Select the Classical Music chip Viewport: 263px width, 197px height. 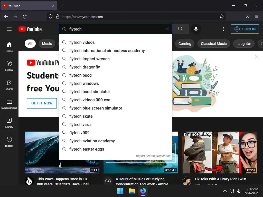point(214,44)
